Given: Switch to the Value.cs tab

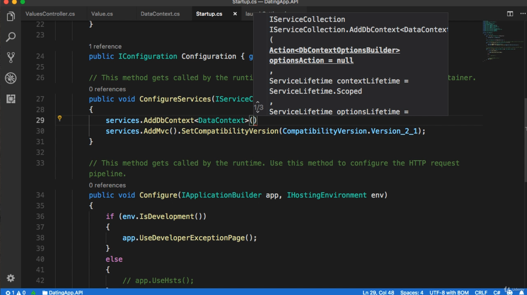Looking at the screenshot, I should pos(102,14).
